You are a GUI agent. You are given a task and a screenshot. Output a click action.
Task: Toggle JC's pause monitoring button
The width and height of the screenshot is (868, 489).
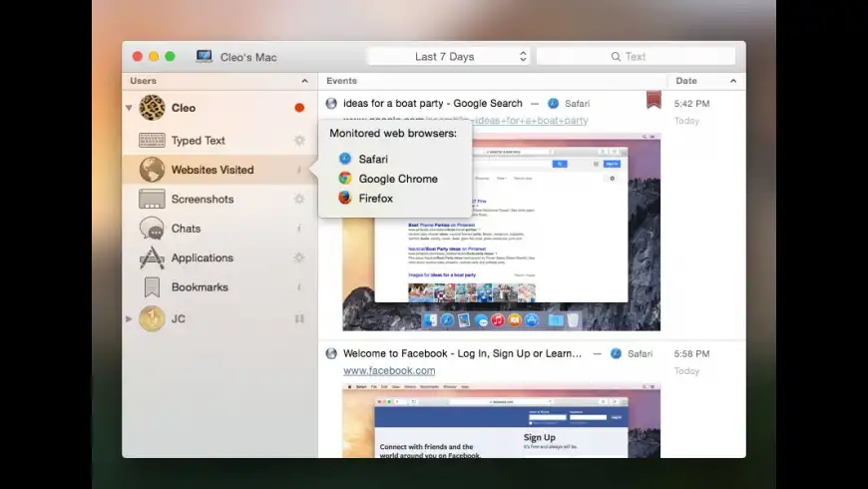(x=299, y=319)
